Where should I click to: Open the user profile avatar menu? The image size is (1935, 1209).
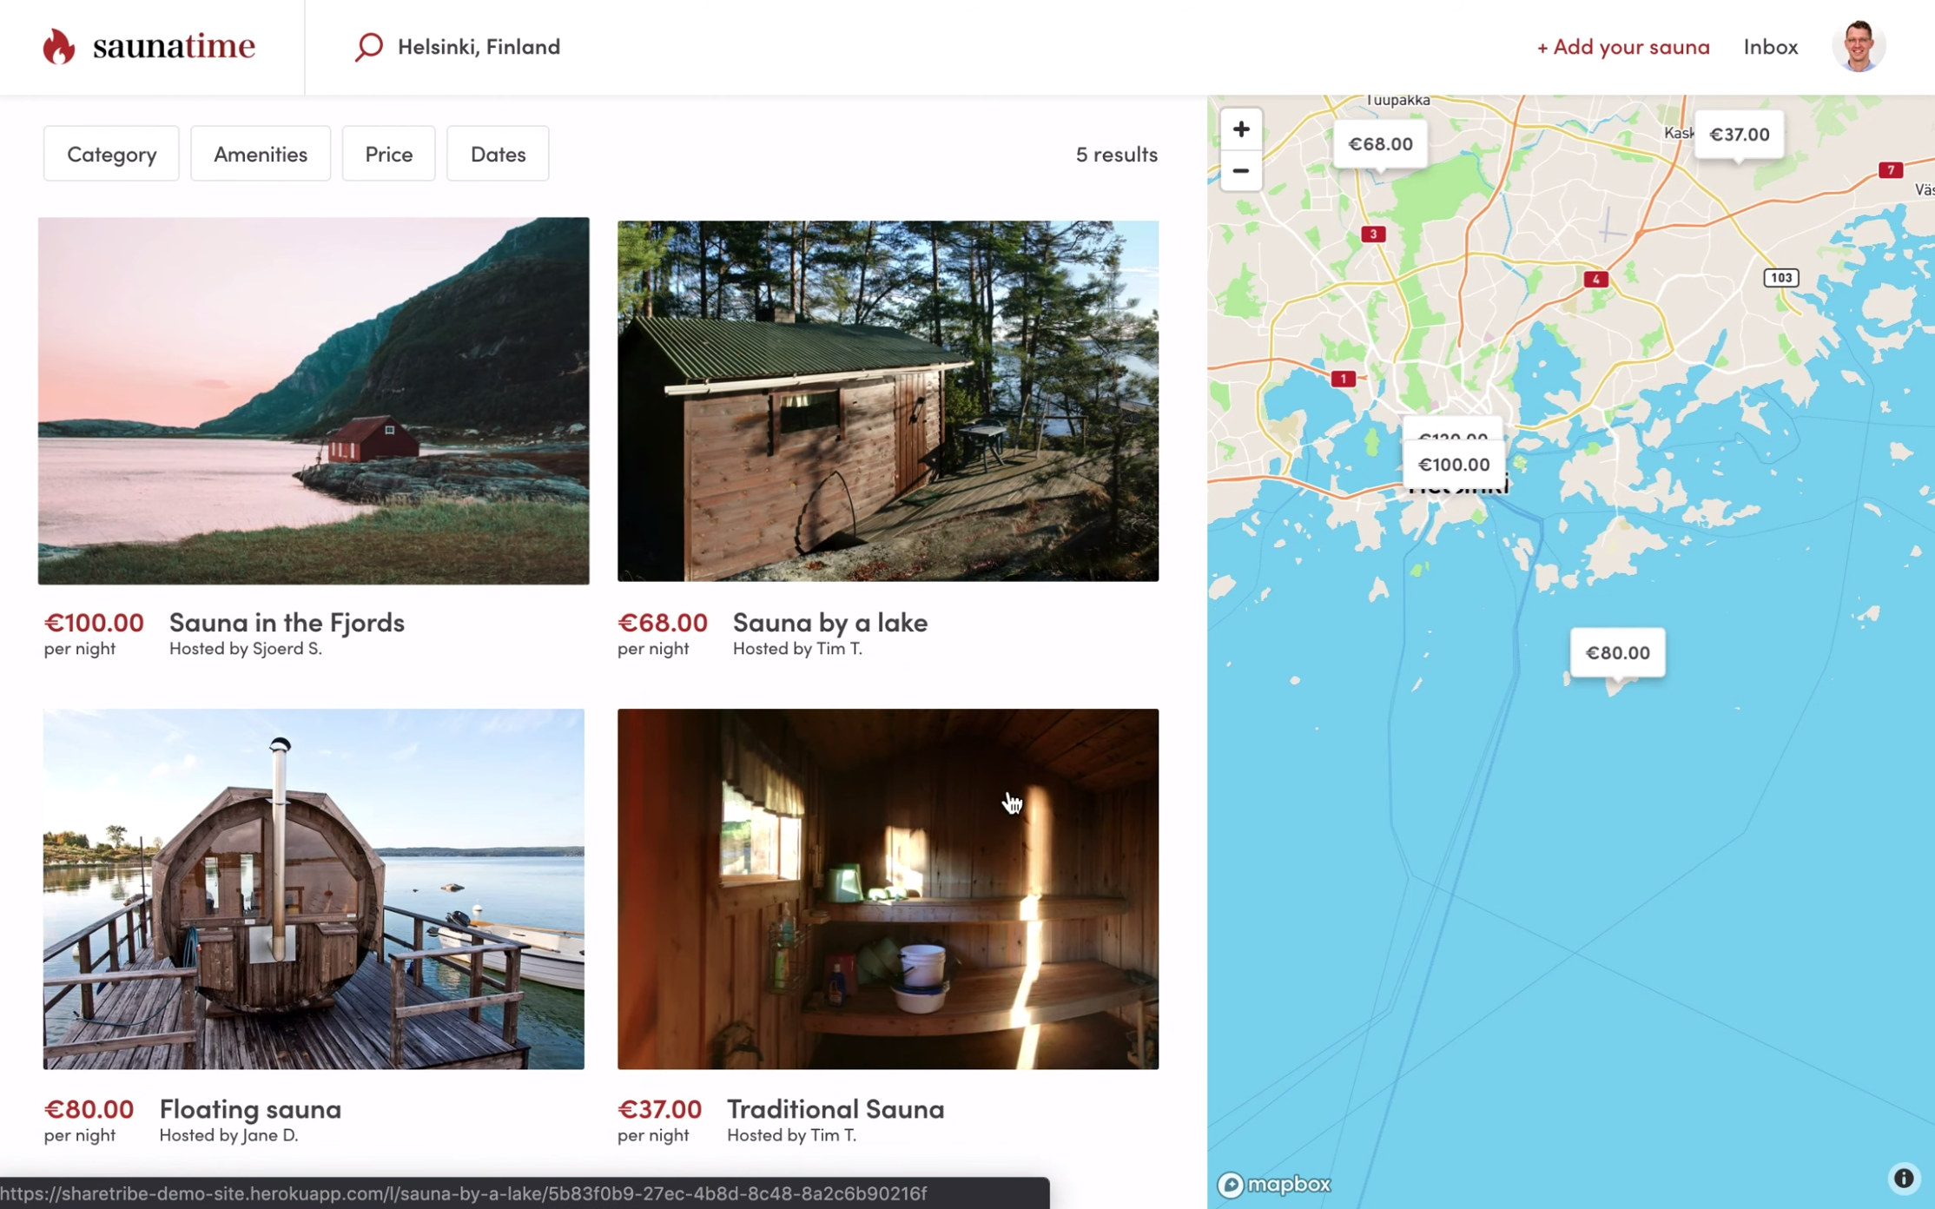[1858, 46]
